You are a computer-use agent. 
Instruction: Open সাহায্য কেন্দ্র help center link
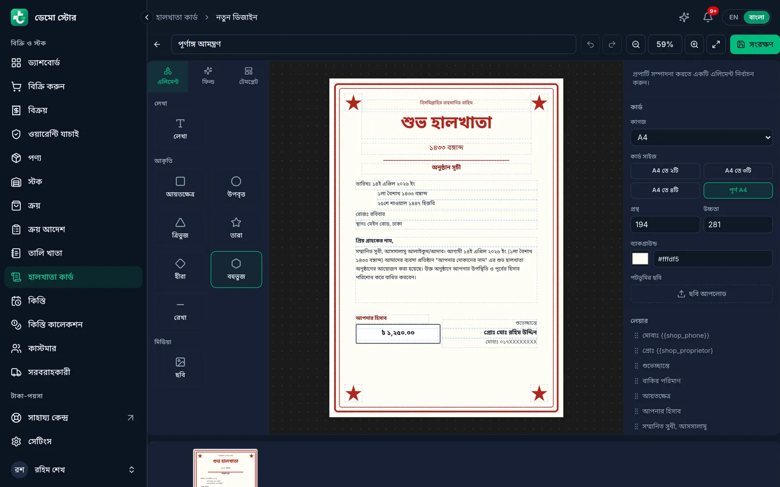73,418
